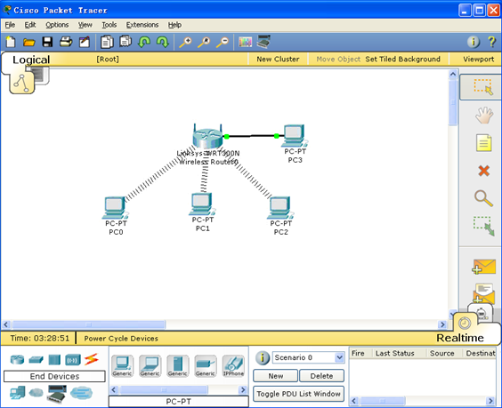The height and width of the screenshot is (408, 502).
Task: Click Power Cycle Devices
Action: (x=121, y=339)
